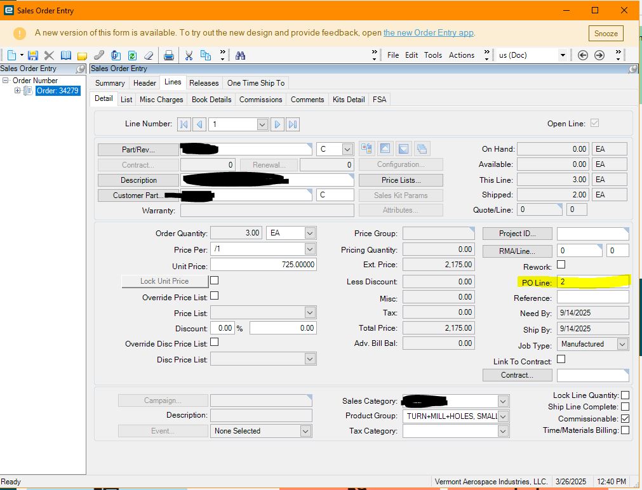This screenshot has width=642, height=490.
Task: Open the Product Group dropdown
Action: 503,417
